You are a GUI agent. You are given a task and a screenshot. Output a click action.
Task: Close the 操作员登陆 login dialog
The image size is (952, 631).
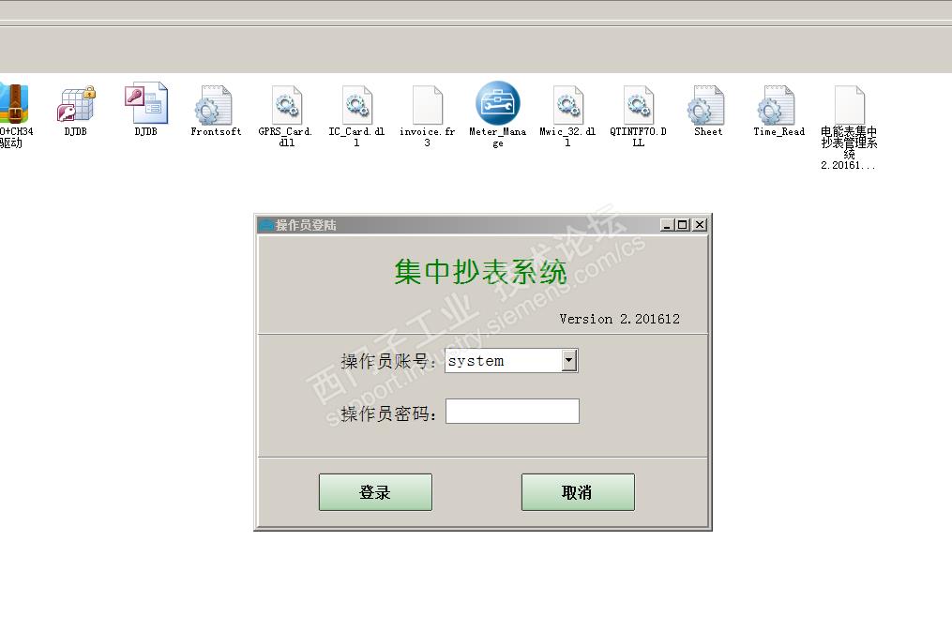700,225
